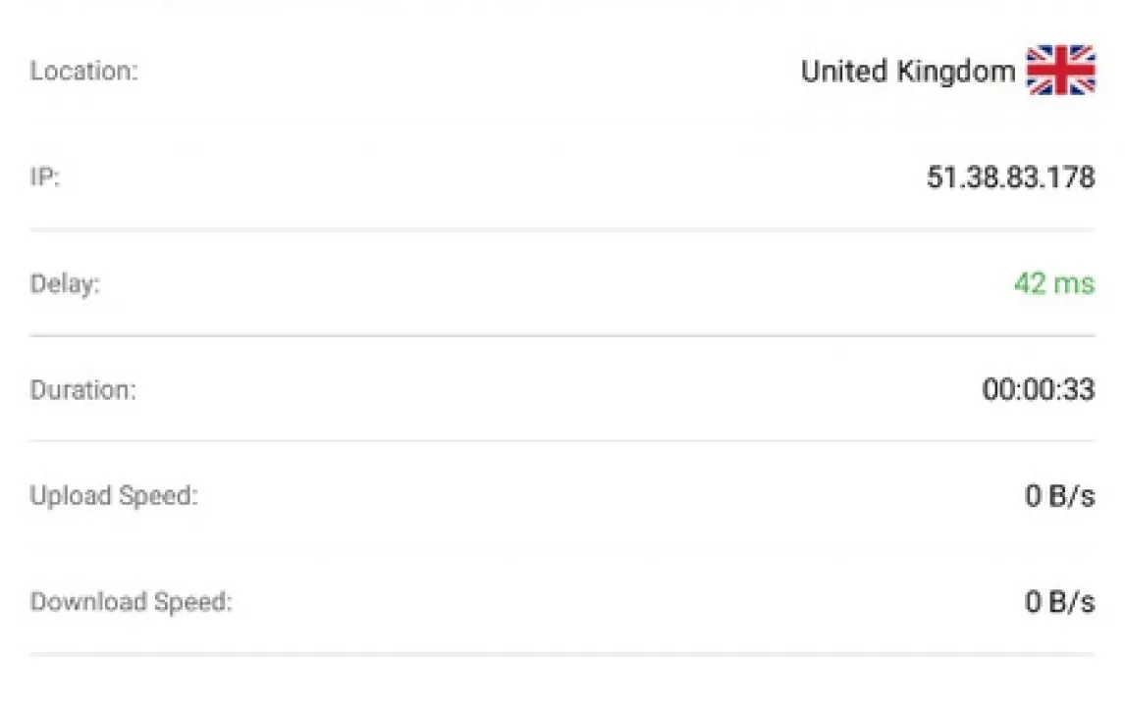Screen dimensions: 1125x702
Task: Click the Delay label
Action: [66, 284]
